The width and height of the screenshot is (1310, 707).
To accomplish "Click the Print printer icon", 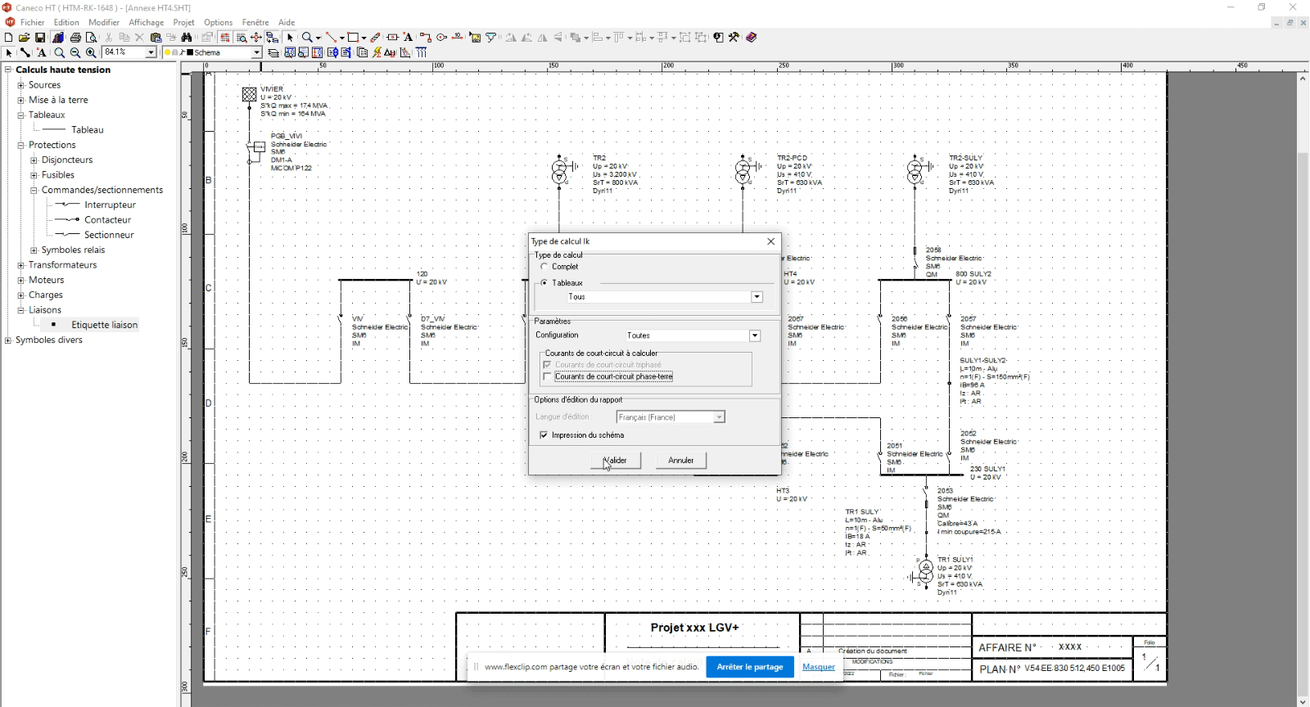I will point(75,38).
